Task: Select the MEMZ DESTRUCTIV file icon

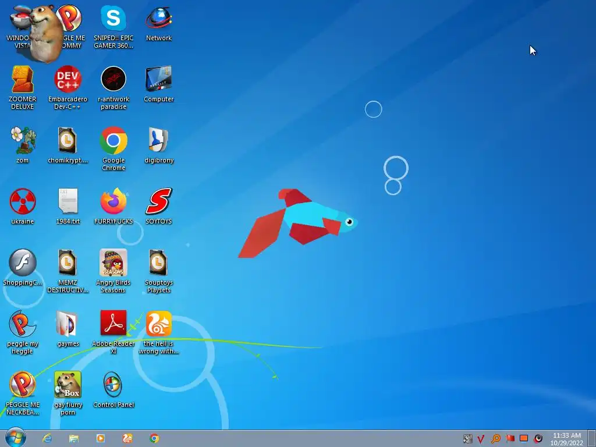Action: [x=68, y=271]
